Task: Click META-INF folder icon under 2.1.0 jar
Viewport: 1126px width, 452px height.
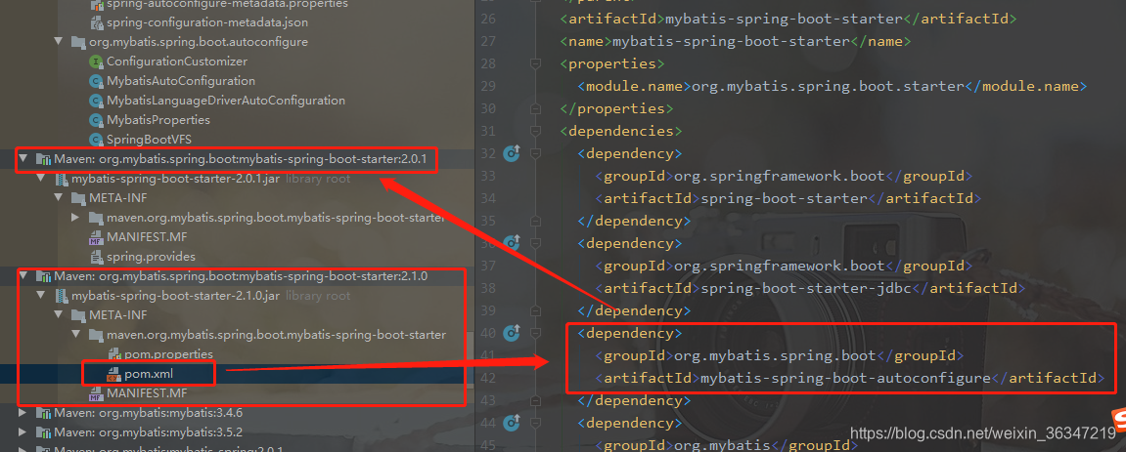Action: click(x=78, y=315)
